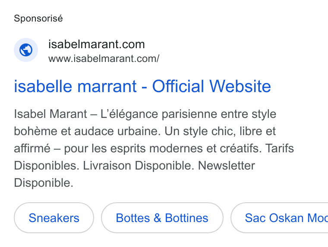Viewport: 328px width, 247px height.
Task: Click the word 'Tarifs' in the description
Action: pos(280,148)
